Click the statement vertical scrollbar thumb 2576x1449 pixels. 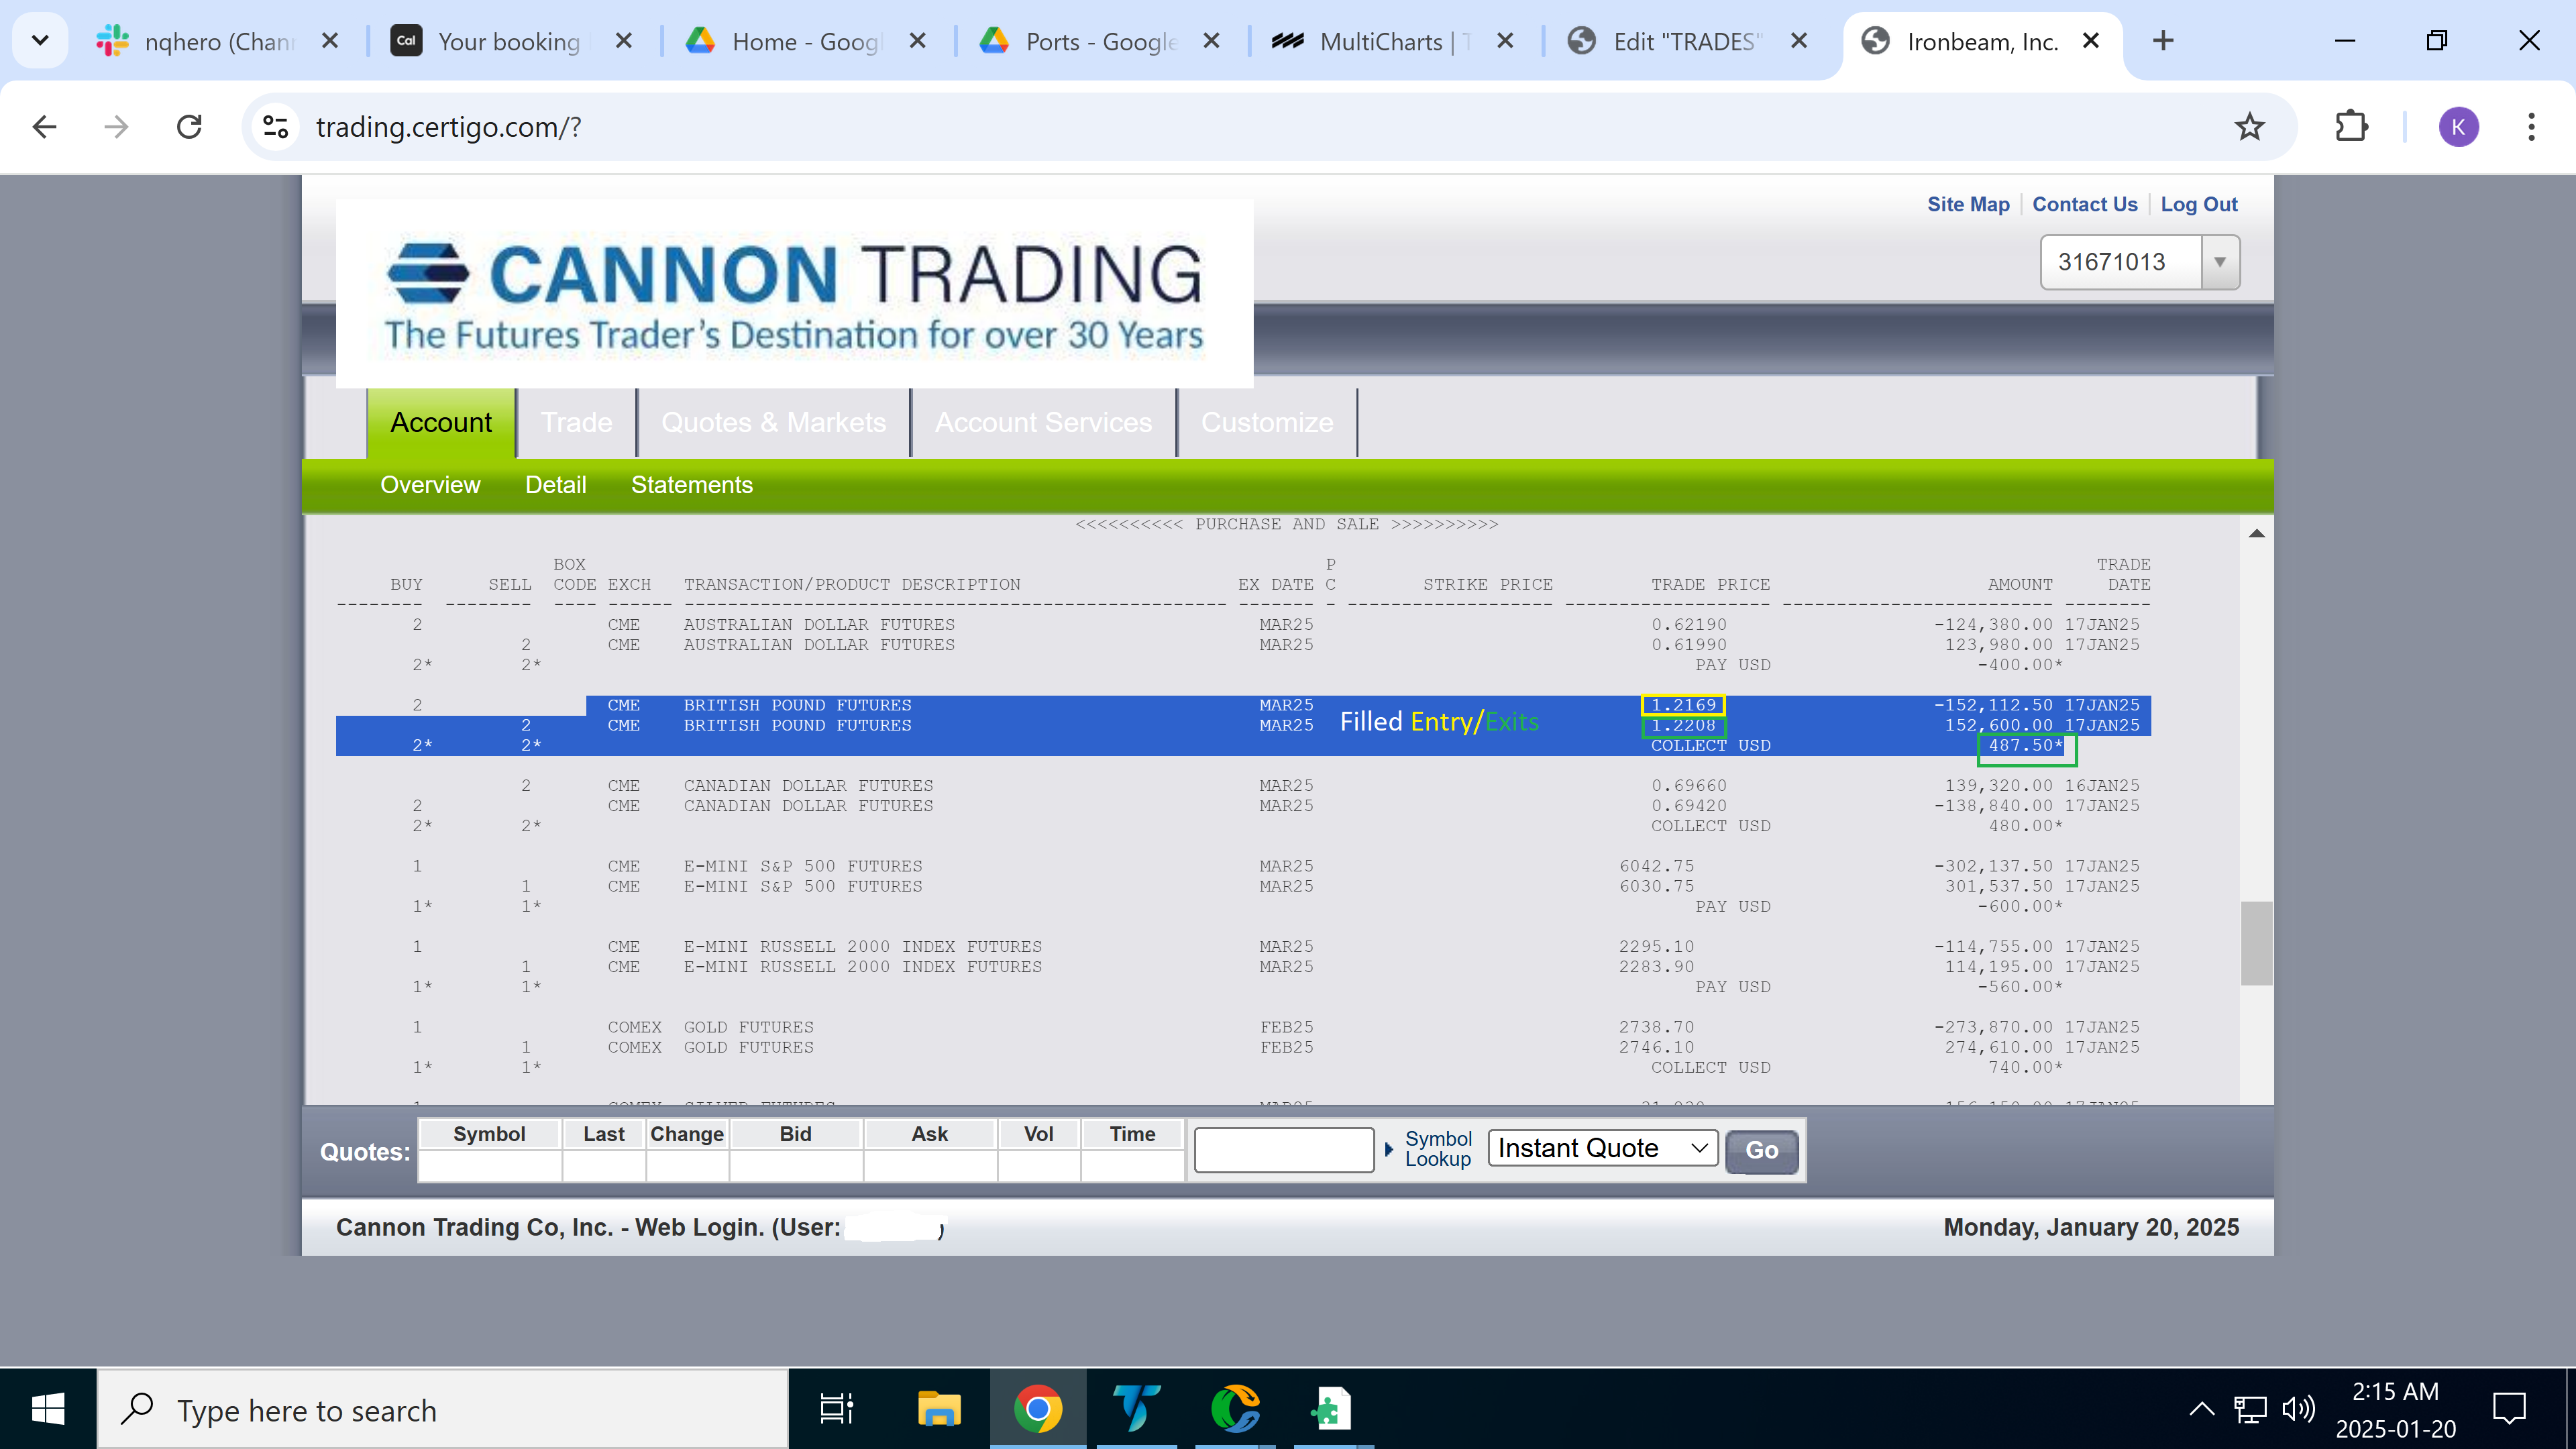pos(2256,943)
